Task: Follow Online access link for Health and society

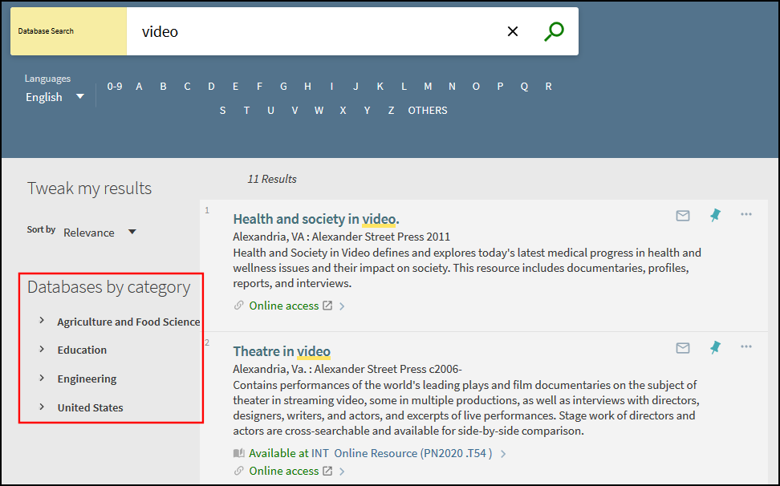Action: tap(283, 306)
